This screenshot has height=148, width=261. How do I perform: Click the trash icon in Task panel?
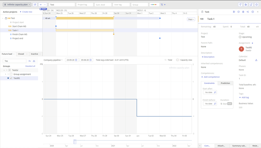(x=243, y=12)
